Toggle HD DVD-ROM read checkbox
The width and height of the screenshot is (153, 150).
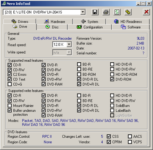pos(112,74)
